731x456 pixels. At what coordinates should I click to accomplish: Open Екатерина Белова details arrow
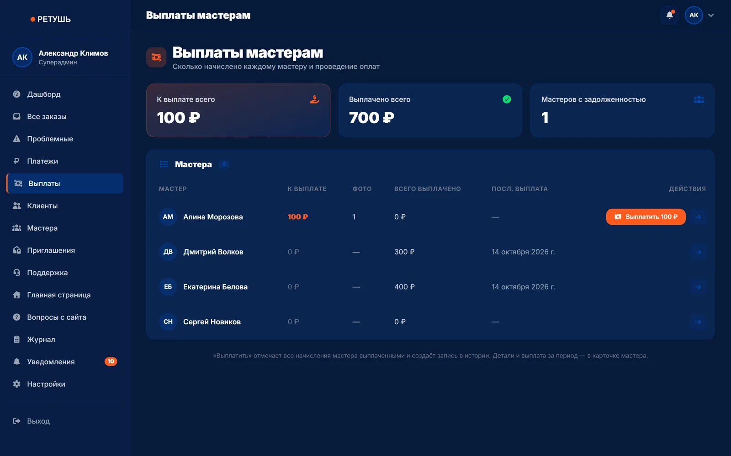698,287
